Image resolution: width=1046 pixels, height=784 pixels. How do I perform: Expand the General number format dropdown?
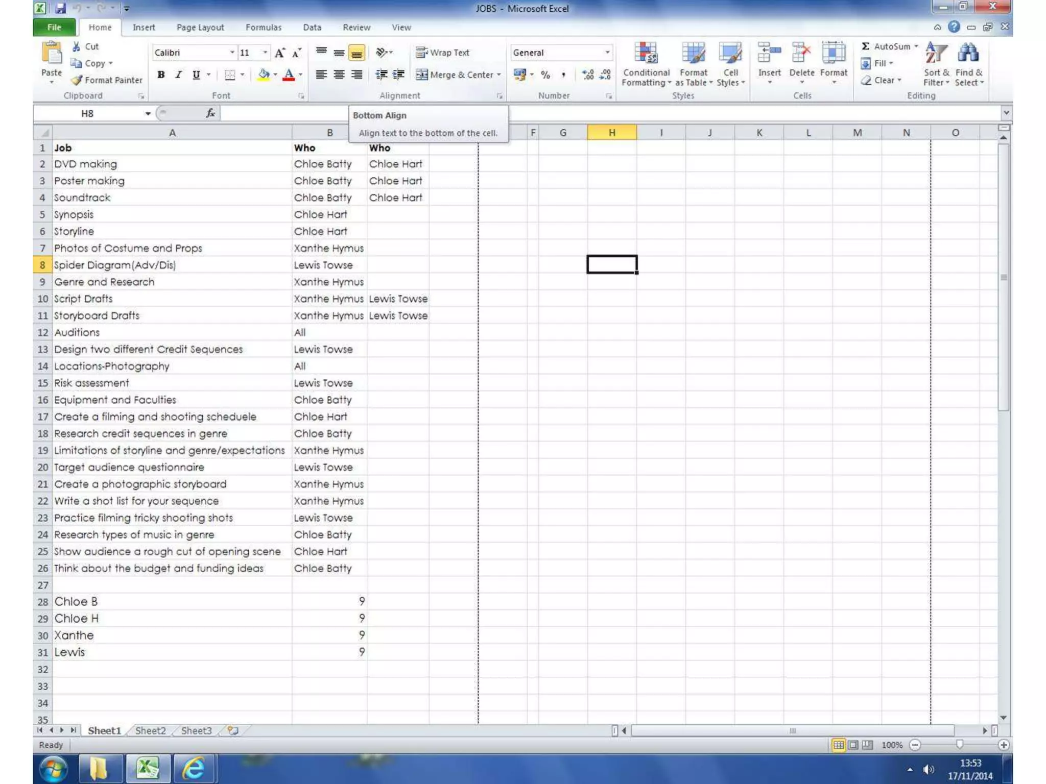coord(607,53)
